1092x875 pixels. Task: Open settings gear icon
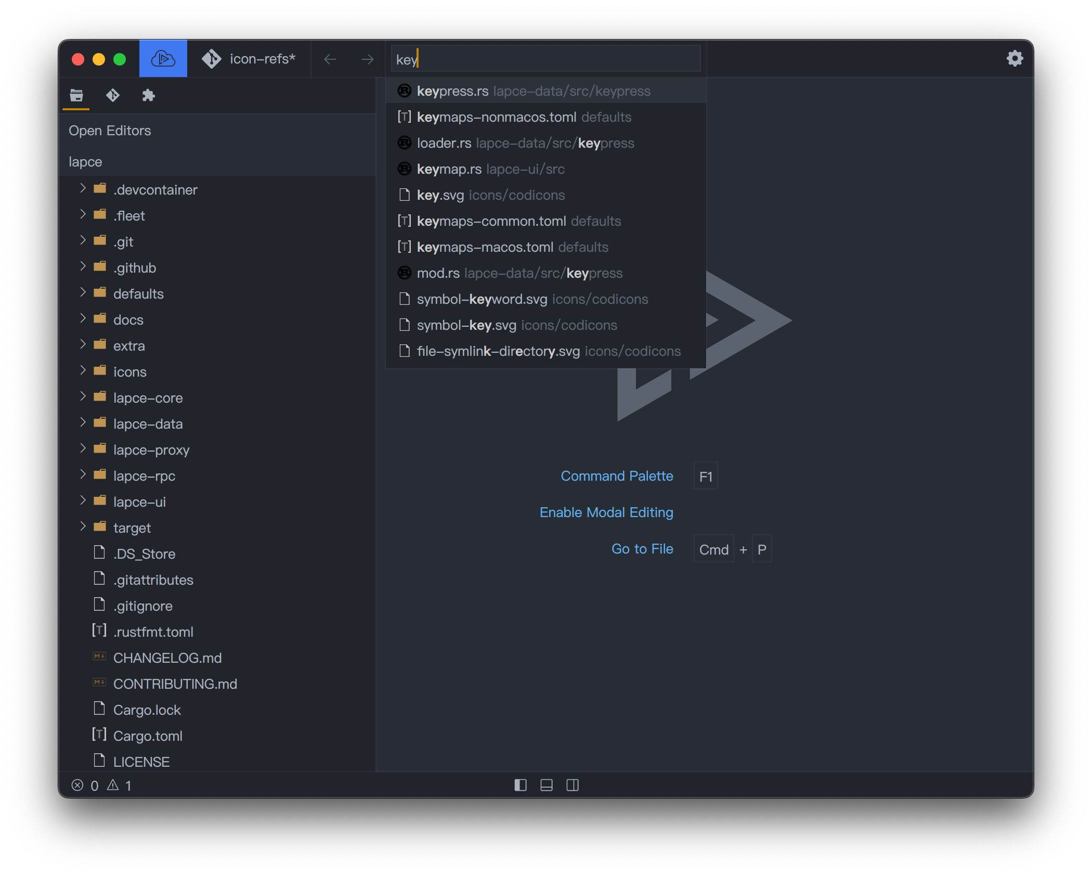tap(1014, 58)
